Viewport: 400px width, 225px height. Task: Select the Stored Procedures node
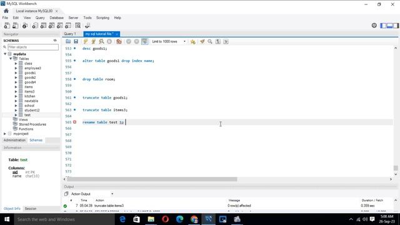(32, 124)
